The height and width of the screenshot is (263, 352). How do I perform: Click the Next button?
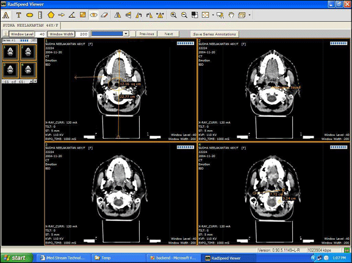[168, 34]
